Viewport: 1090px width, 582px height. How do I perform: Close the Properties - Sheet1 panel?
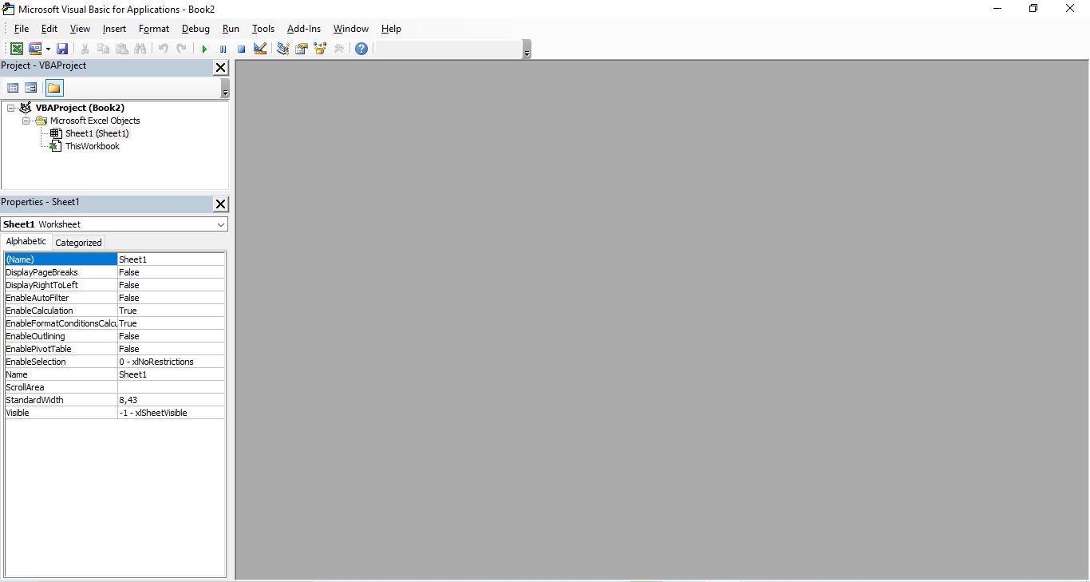(x=221, y=204)
